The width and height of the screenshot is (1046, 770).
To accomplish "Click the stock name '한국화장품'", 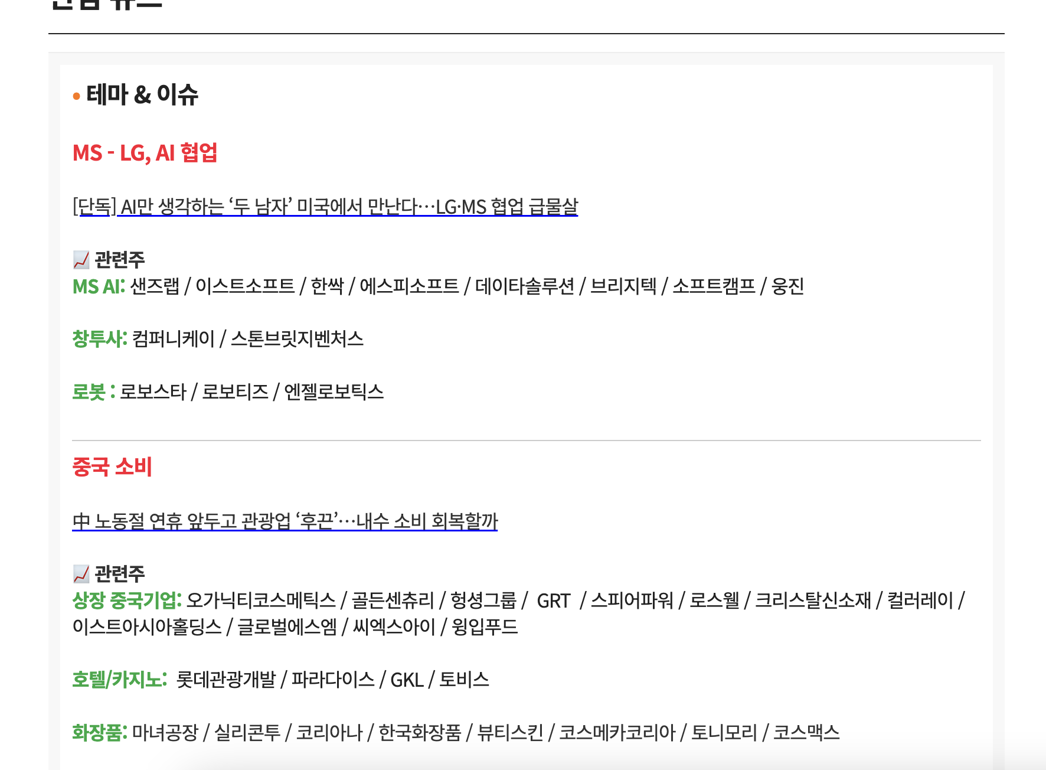I will 420,733.
